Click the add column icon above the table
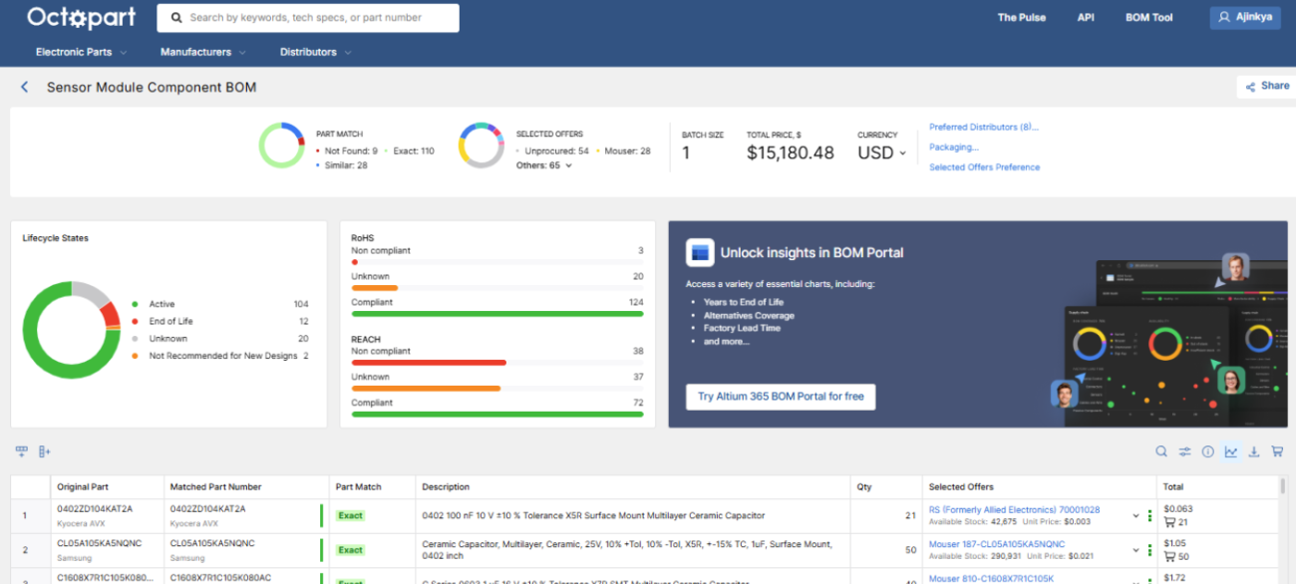This screenshot has height=584, width=1296. (43, 451)
